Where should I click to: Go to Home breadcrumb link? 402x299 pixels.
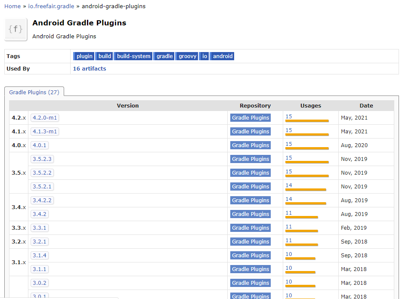[12, 6]
